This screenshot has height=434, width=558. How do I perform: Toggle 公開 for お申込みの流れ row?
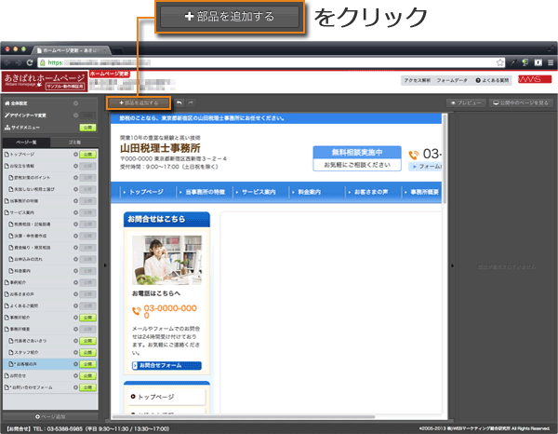coord(88,260)
